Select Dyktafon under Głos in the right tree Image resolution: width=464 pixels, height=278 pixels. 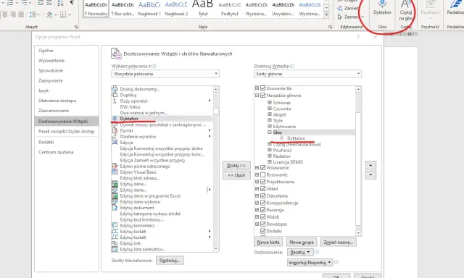296,138
